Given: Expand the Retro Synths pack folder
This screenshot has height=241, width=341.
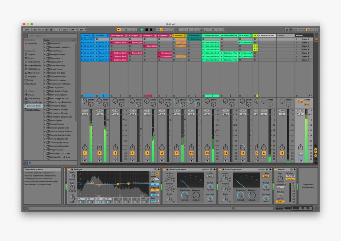Looking at the screenshot, I should point(45,120).
